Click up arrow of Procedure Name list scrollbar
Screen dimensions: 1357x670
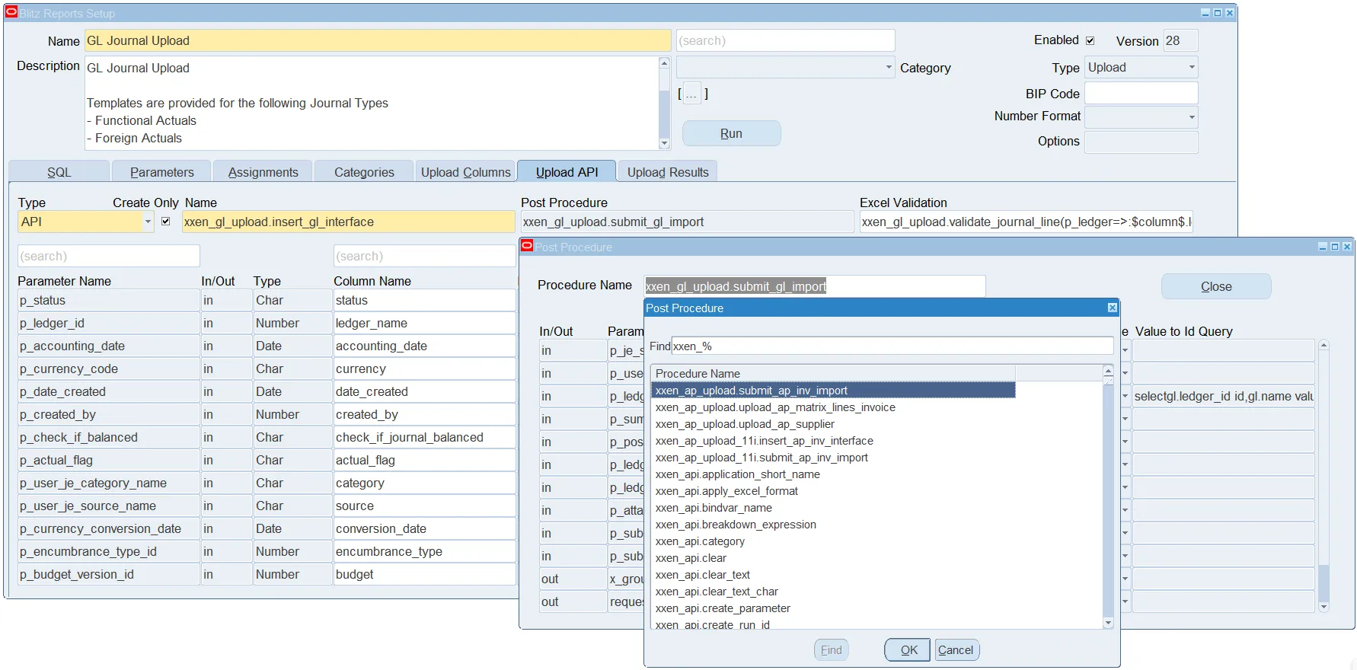tap(1108, 370)
